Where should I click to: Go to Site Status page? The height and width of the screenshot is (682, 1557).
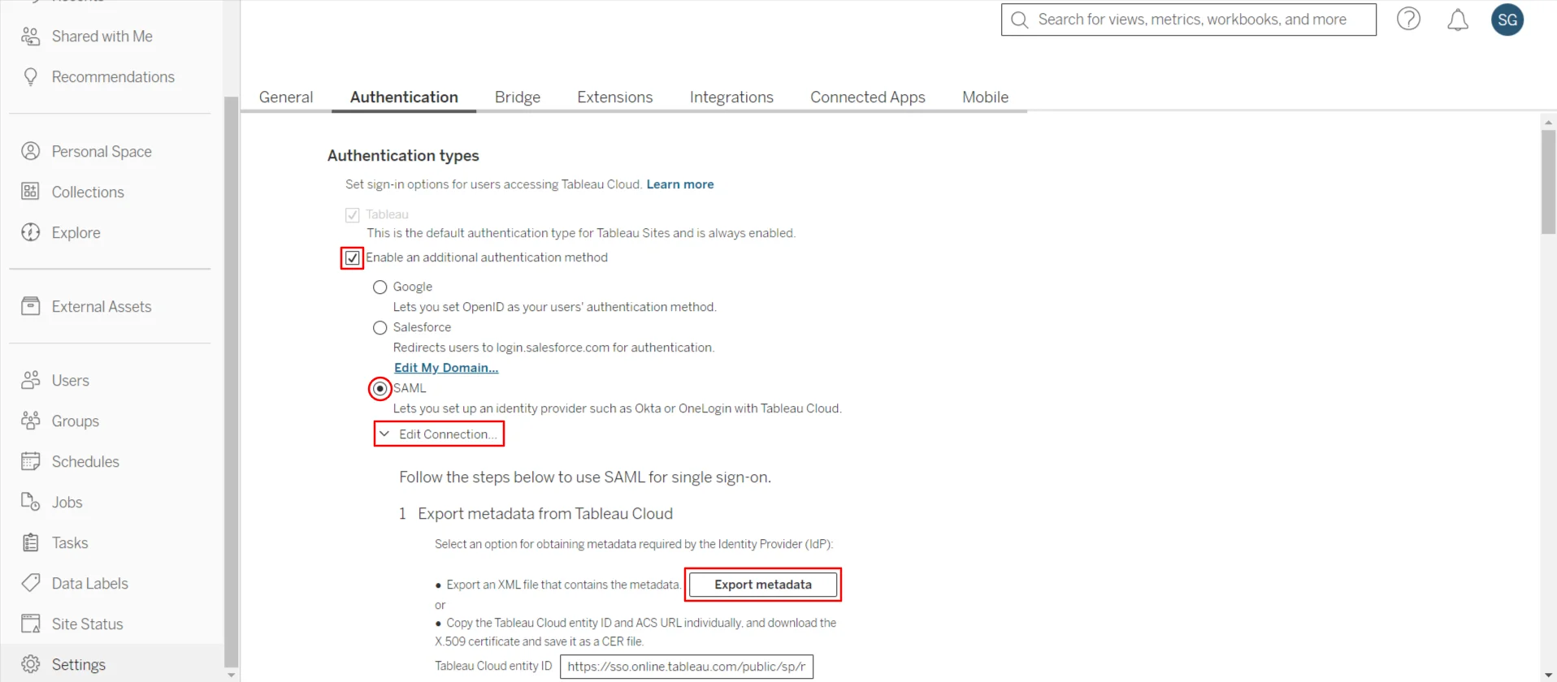(x=87, y=624)
